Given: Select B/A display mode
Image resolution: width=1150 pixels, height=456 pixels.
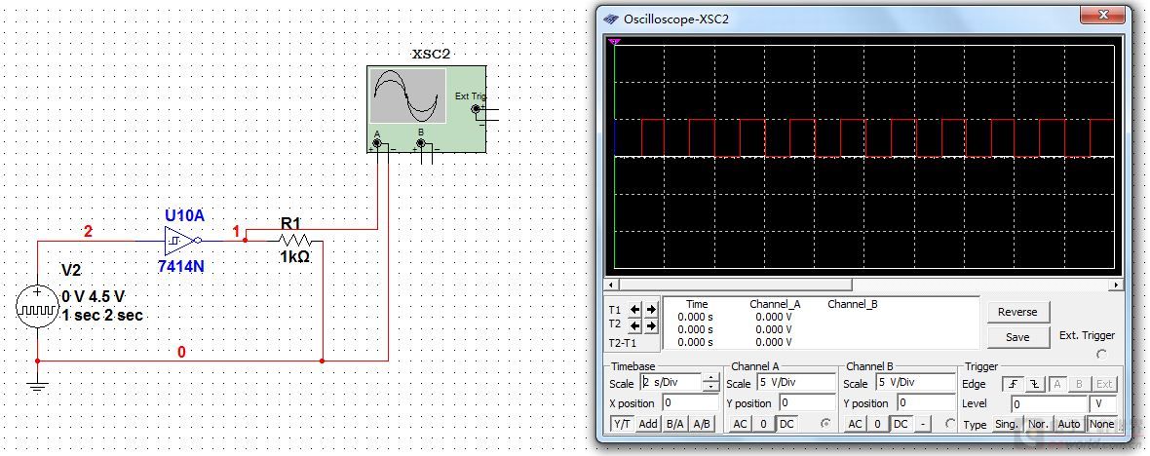Looking at the screenshot, I should tap(674, 424).
